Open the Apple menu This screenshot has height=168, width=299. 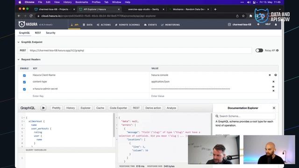(x=20, y=2)
